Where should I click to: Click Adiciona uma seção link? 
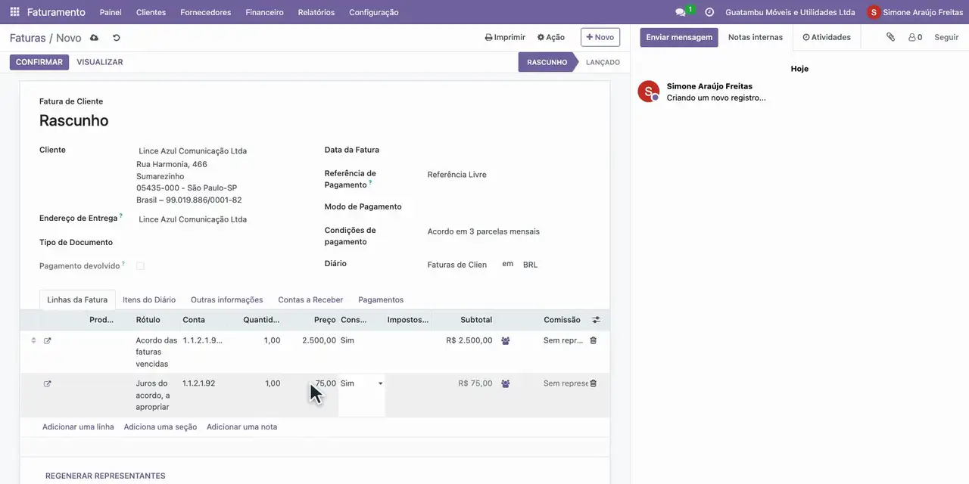pyautogui.click(x=160, y=427)
